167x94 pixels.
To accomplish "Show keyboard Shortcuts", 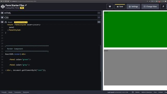I will [26, 92].
